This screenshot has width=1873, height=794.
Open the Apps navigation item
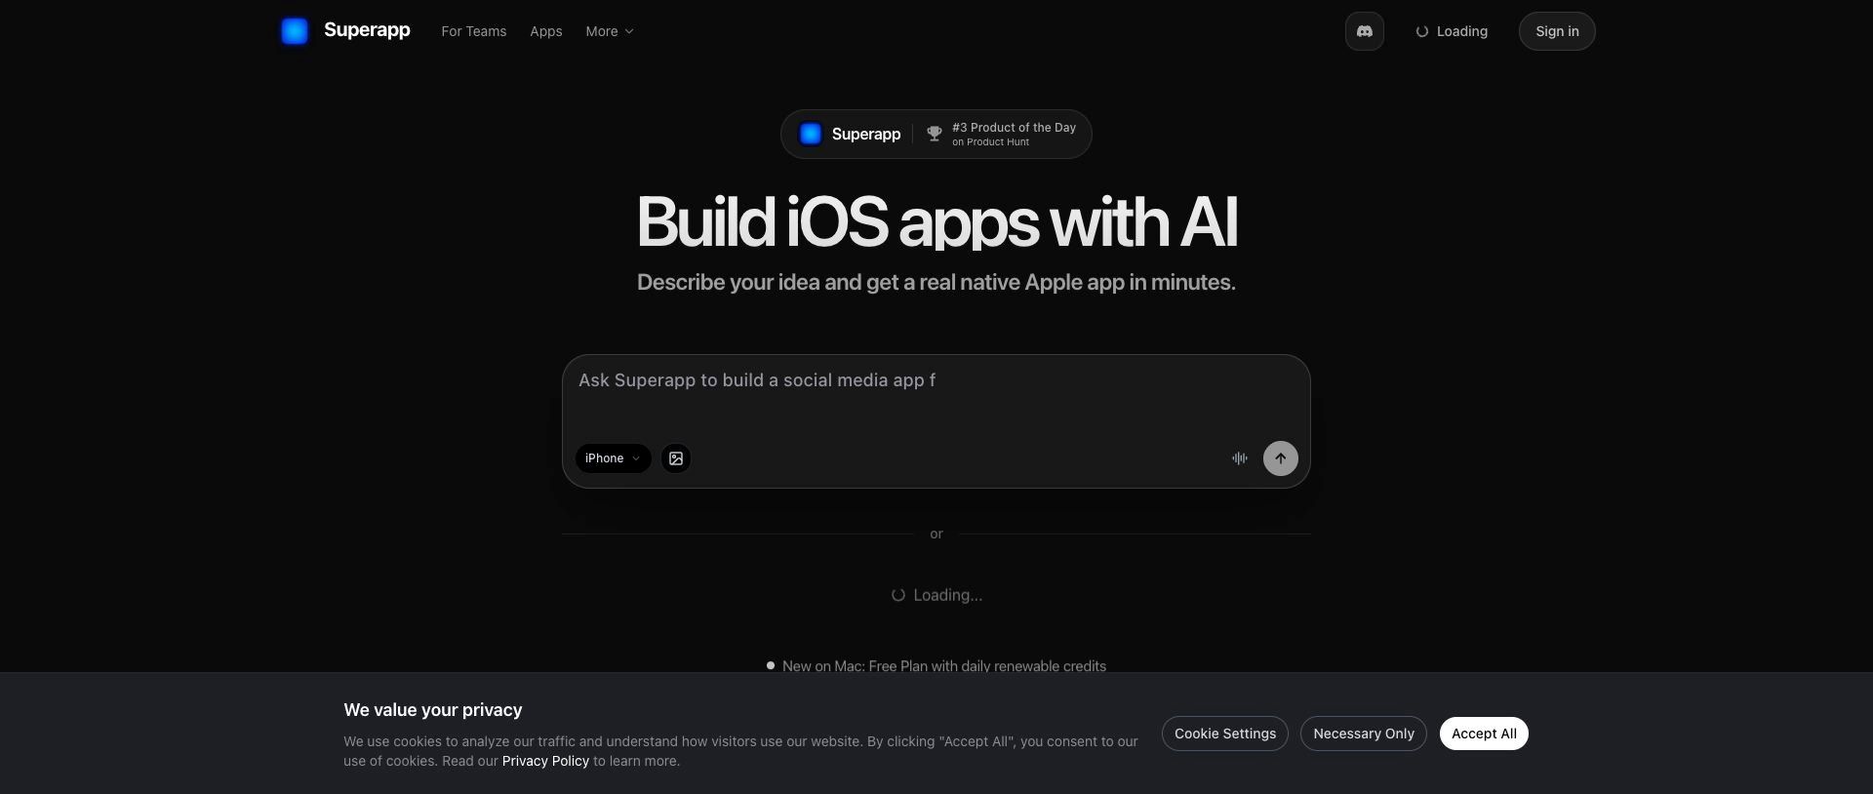point(545,31)
